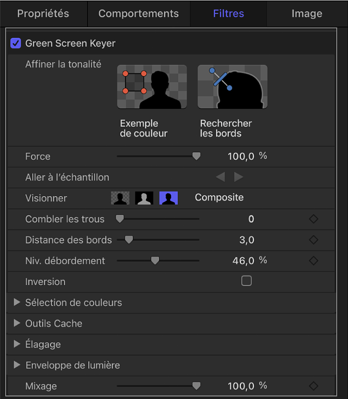Expand the Enveloppe de lumière section
The image size is (348, 399).
point(17,365)
